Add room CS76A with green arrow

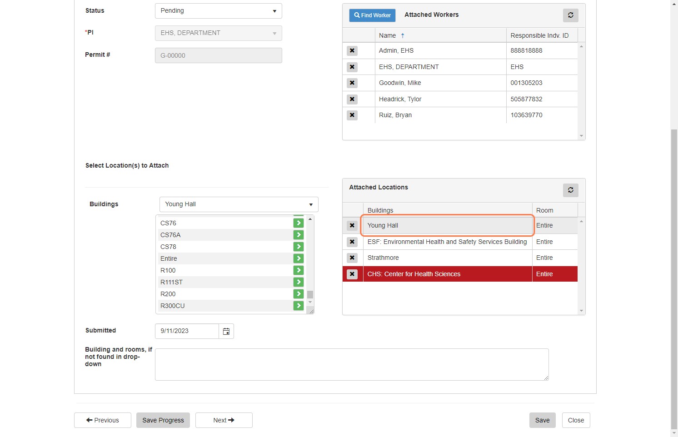point(298,235)
